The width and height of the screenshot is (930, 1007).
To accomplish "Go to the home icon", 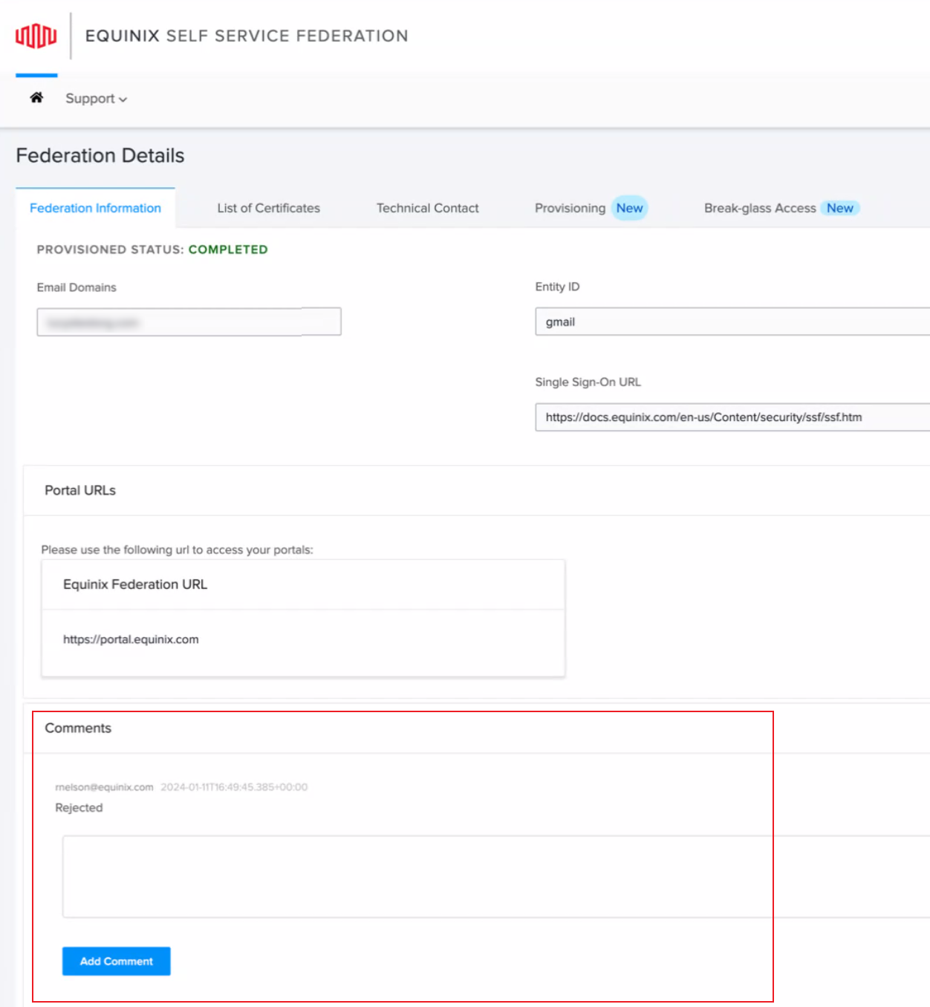I will pyautogui.click(x=36, y=97).
